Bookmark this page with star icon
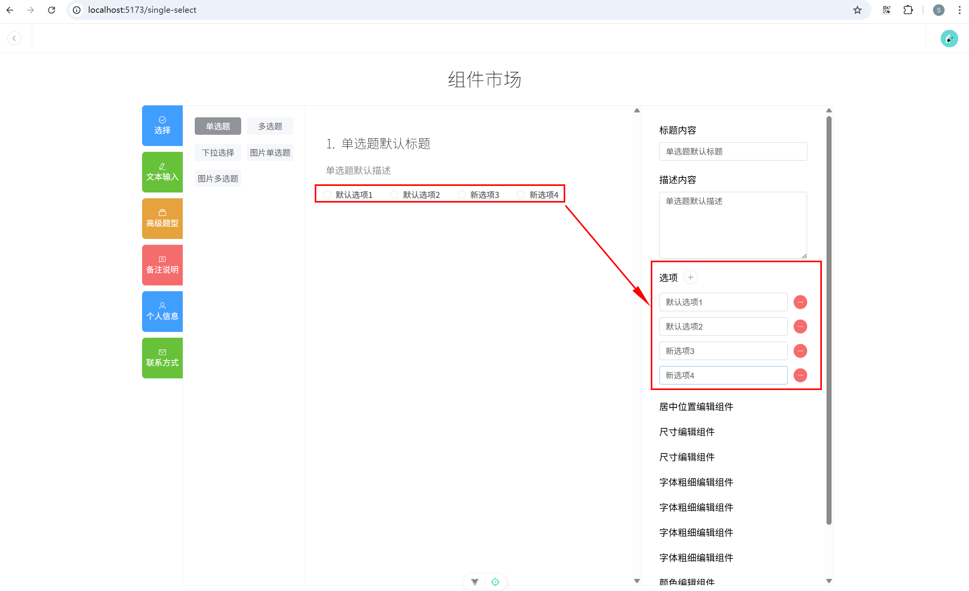The height and width of the screenshot is (591, 969). (x=858, y=10)
